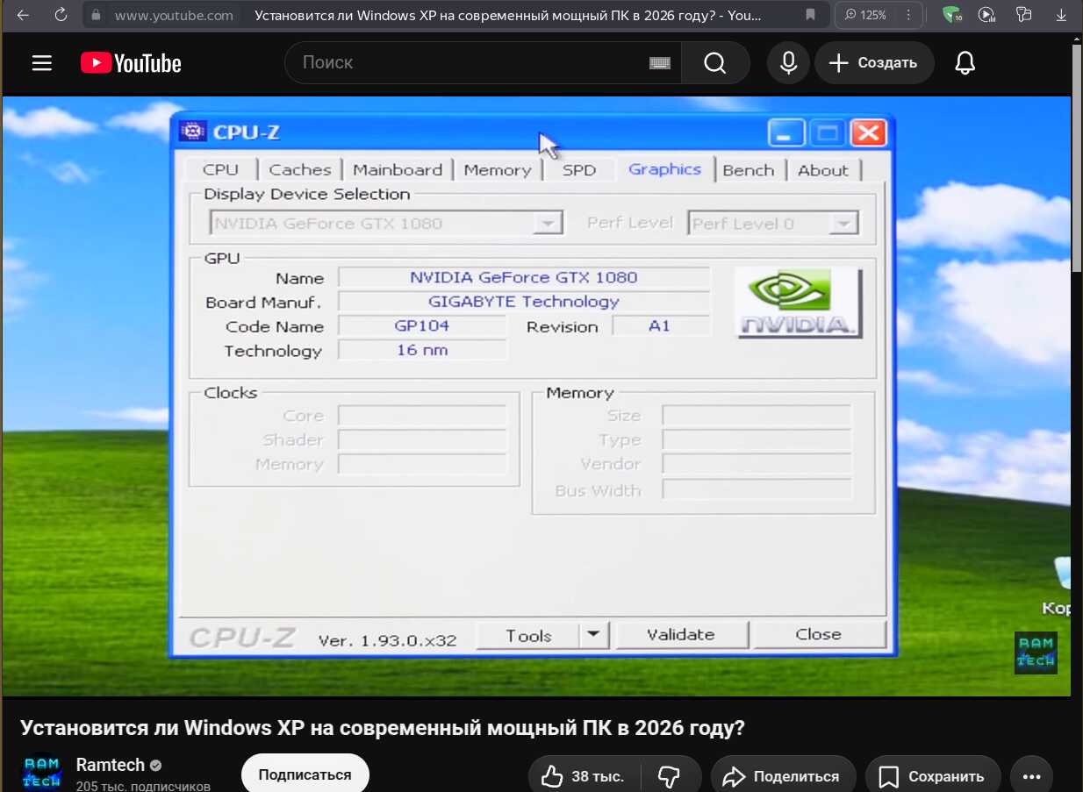Viewport: 1083px width, 792px height.
Task: Bookmark this page using the bookmark icon
Action: [810, 15]
